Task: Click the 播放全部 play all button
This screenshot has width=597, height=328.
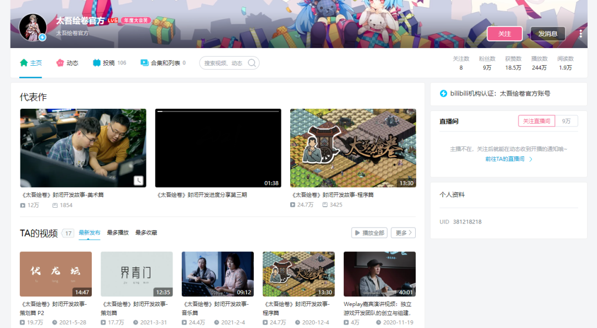Action: click(370, 233)
